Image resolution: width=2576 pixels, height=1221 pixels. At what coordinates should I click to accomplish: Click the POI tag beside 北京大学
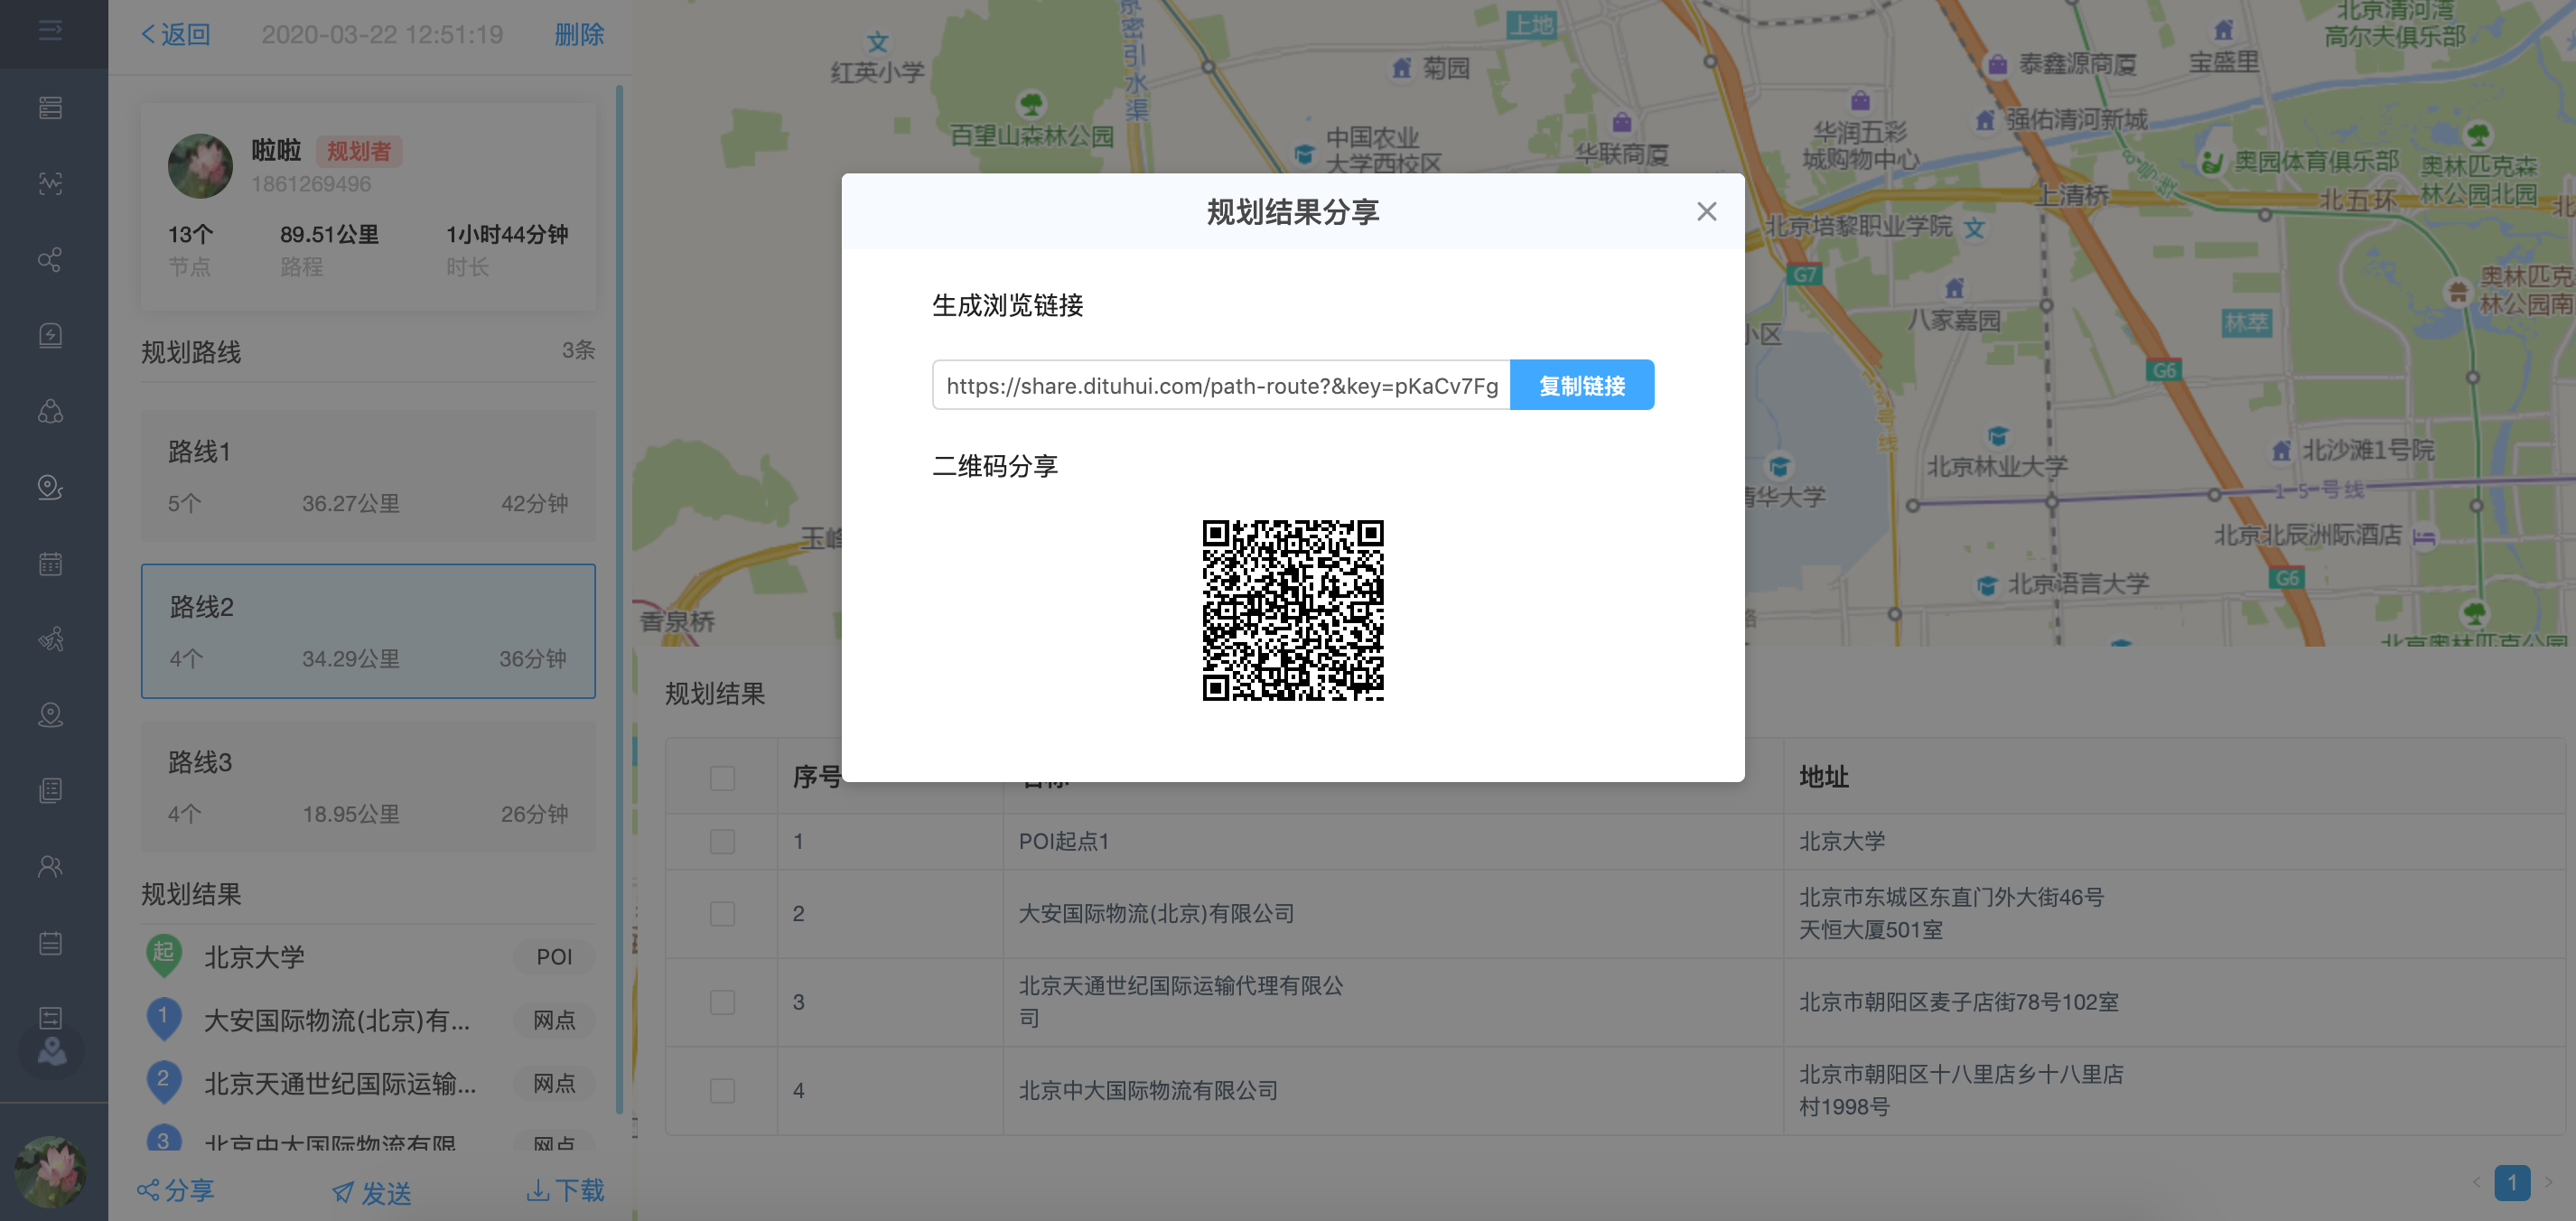[554, 957]
